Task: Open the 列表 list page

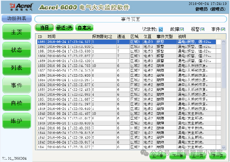Action: pos(17,68)
